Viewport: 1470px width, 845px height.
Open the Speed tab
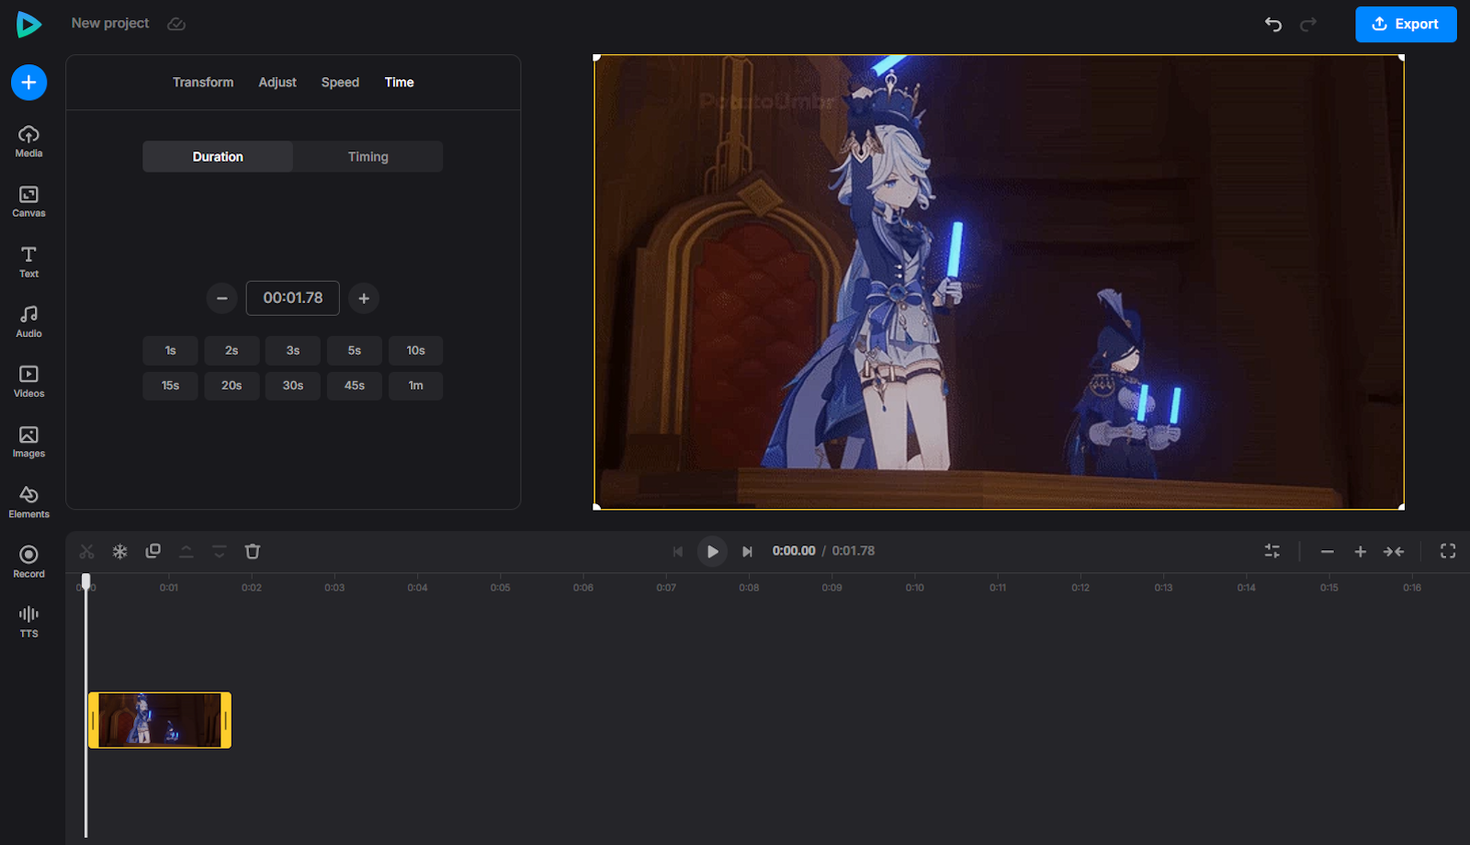[x=340, y=83]
